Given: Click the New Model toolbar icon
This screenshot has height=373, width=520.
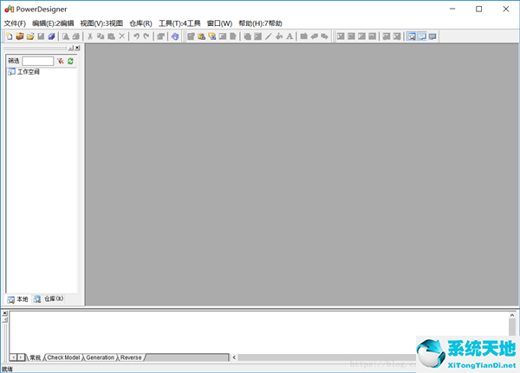Looking at the screenshot, I should tap(10, 36).
